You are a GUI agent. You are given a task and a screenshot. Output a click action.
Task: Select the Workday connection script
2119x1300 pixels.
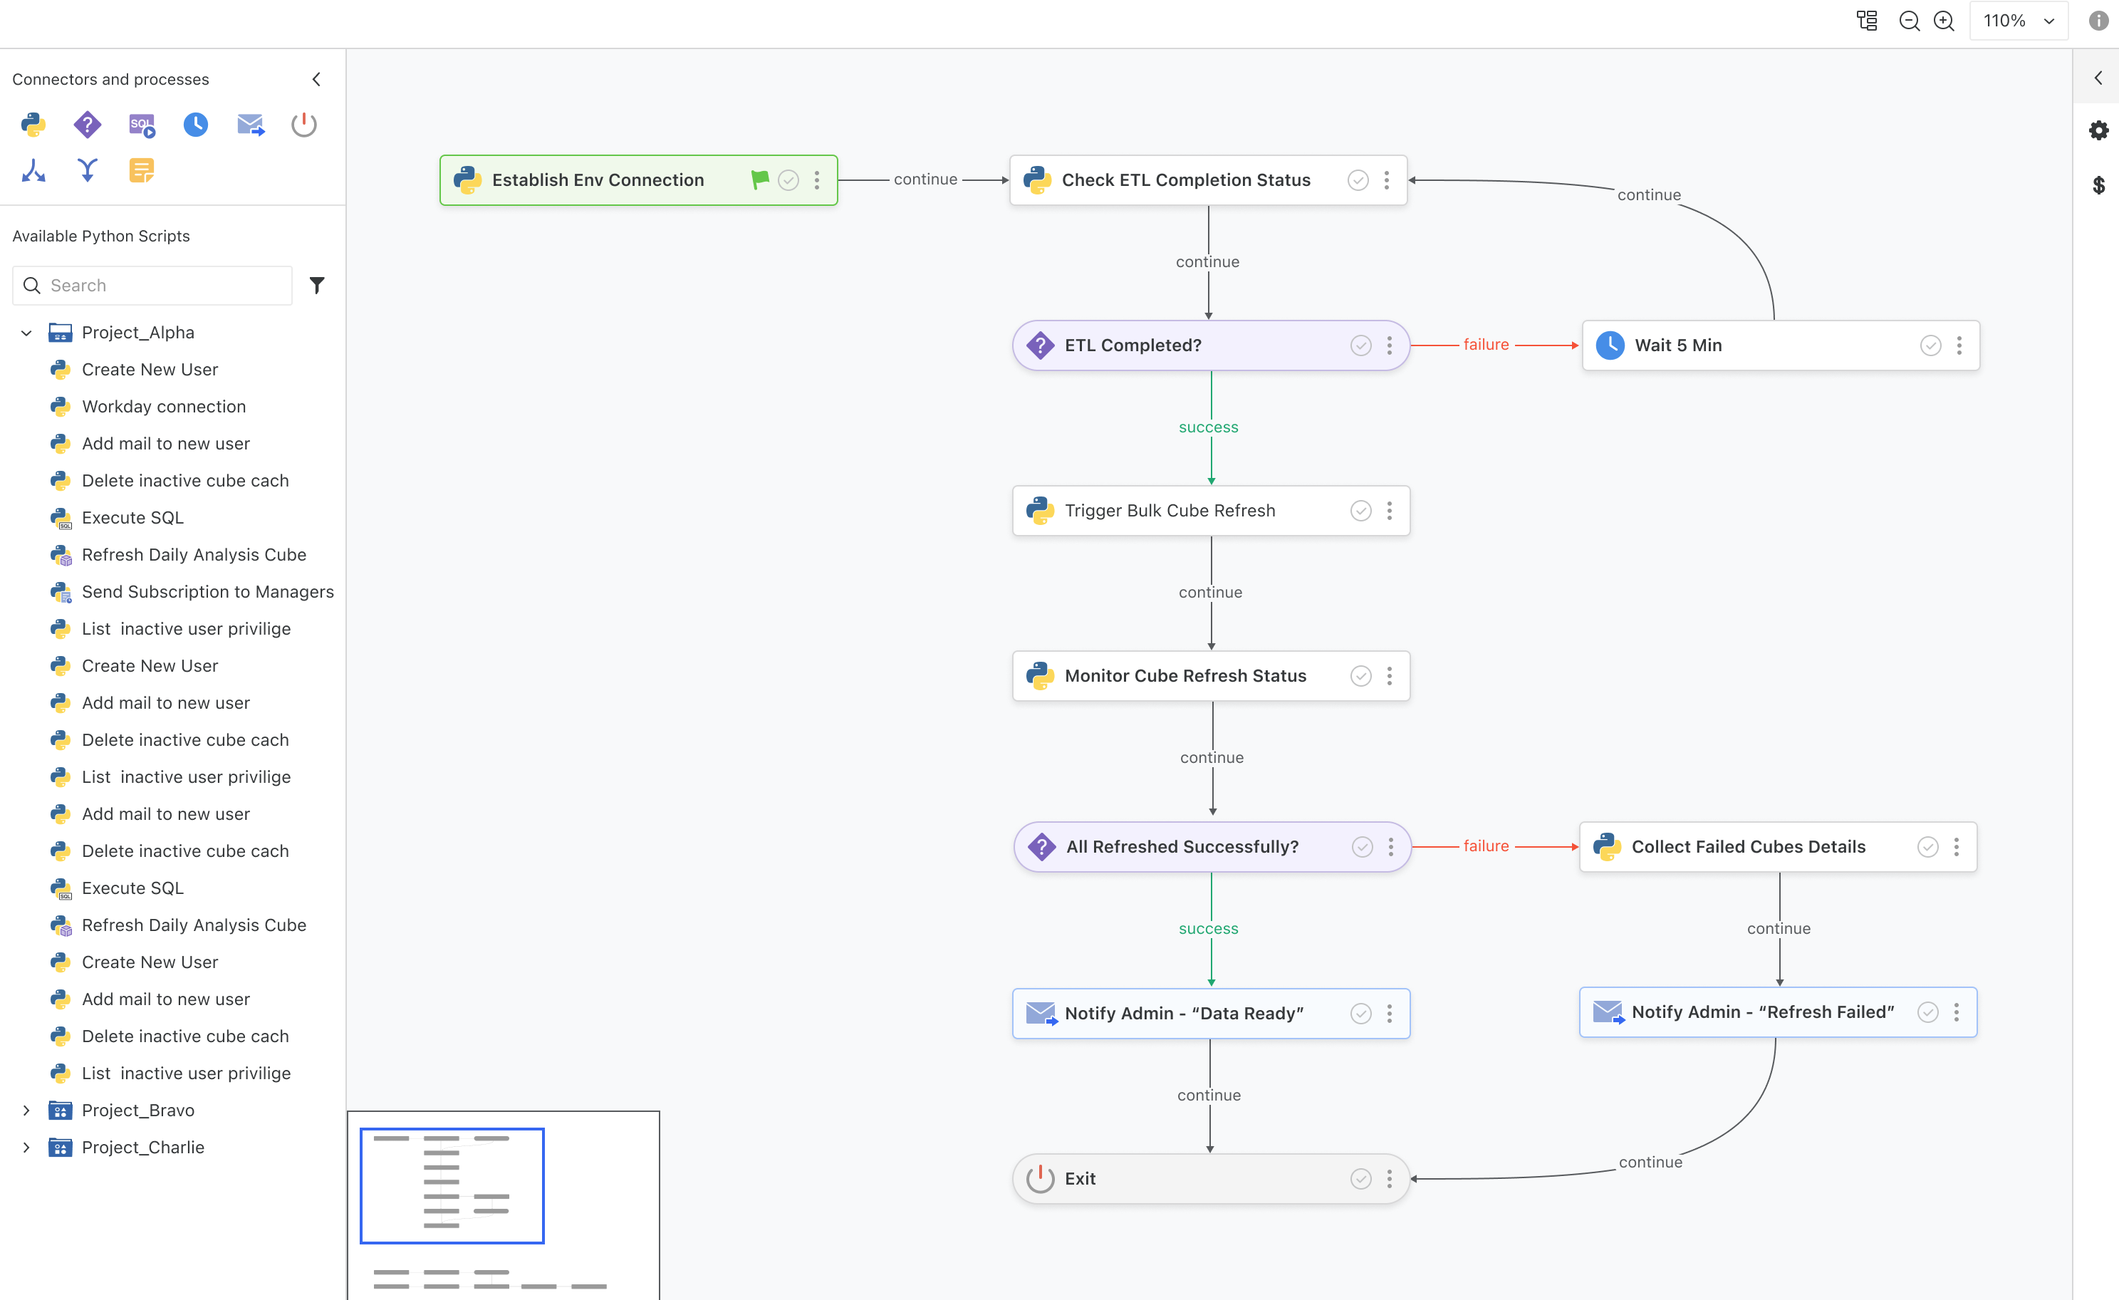(165, 407)
